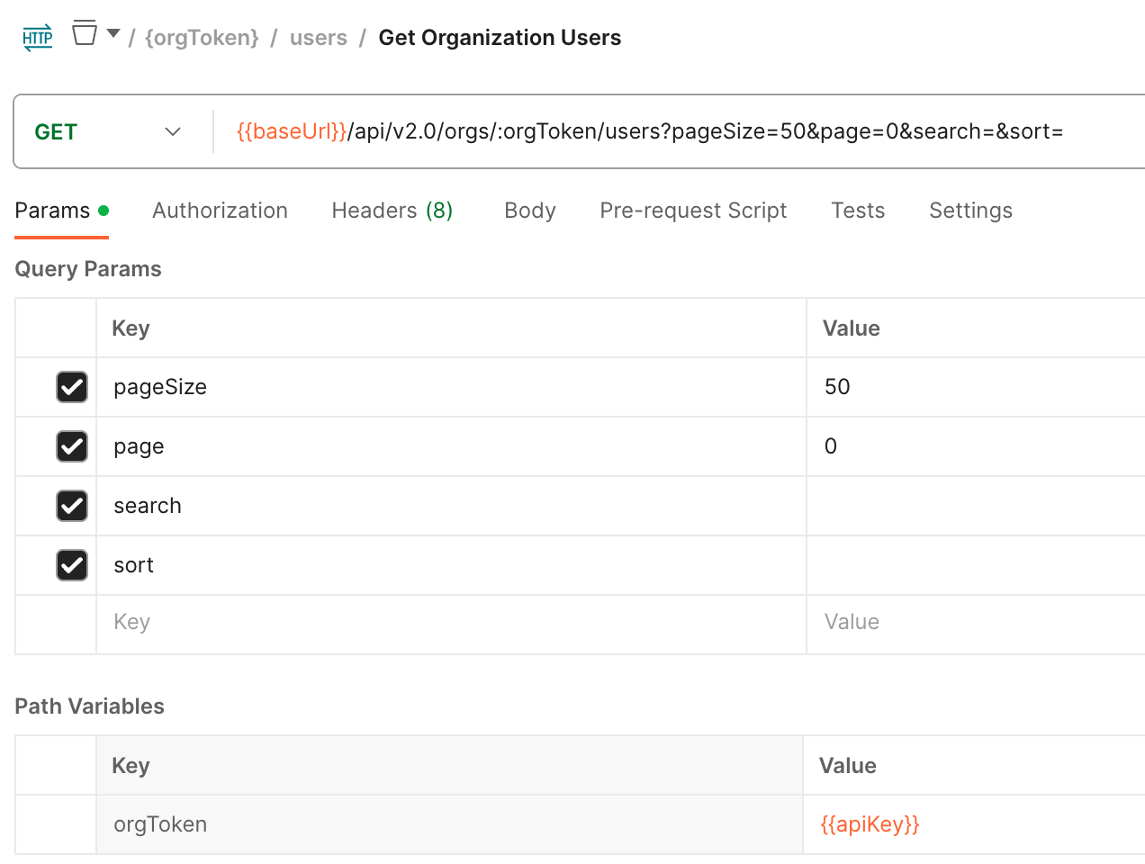This screenshot has height=864, width=1145.
Task: Disable the page query parameter checkbox
Action: 72,446
